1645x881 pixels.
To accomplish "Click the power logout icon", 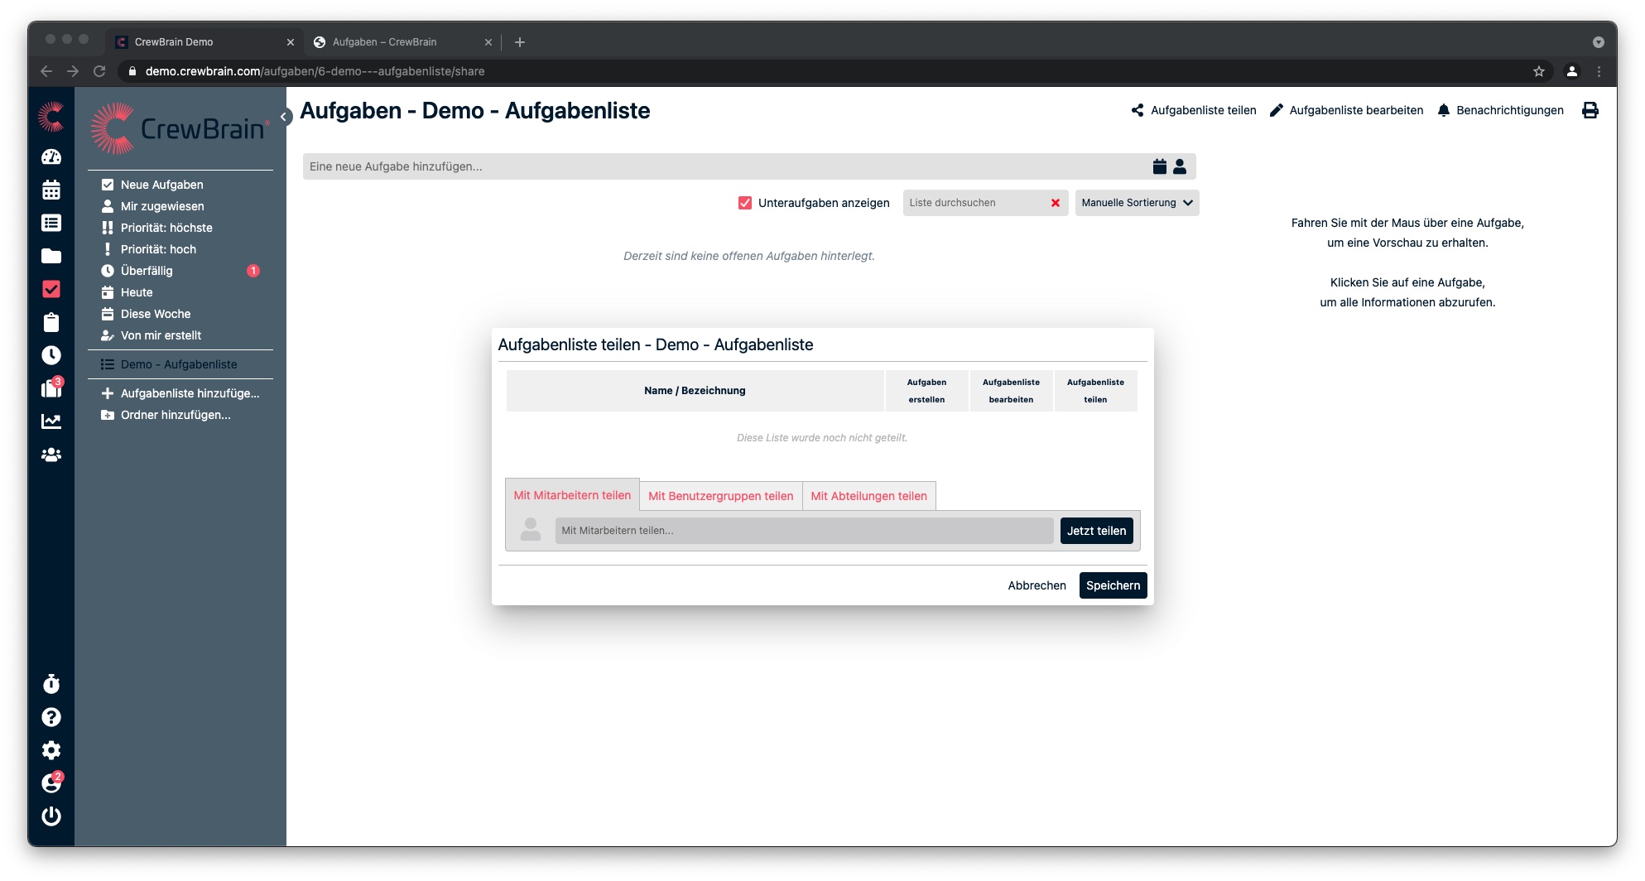I will click(51, 816).
